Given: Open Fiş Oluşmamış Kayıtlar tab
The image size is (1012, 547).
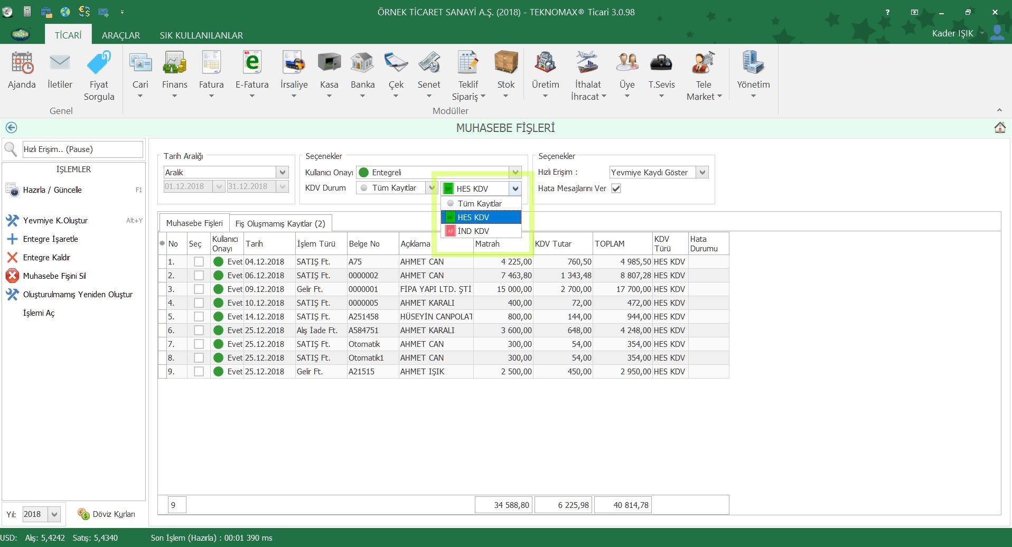Looking at the screenshot, I should (x=280, y=224).
